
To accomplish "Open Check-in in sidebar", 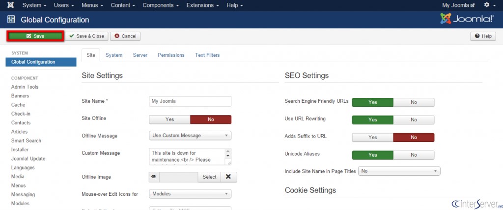I will 21,114.
